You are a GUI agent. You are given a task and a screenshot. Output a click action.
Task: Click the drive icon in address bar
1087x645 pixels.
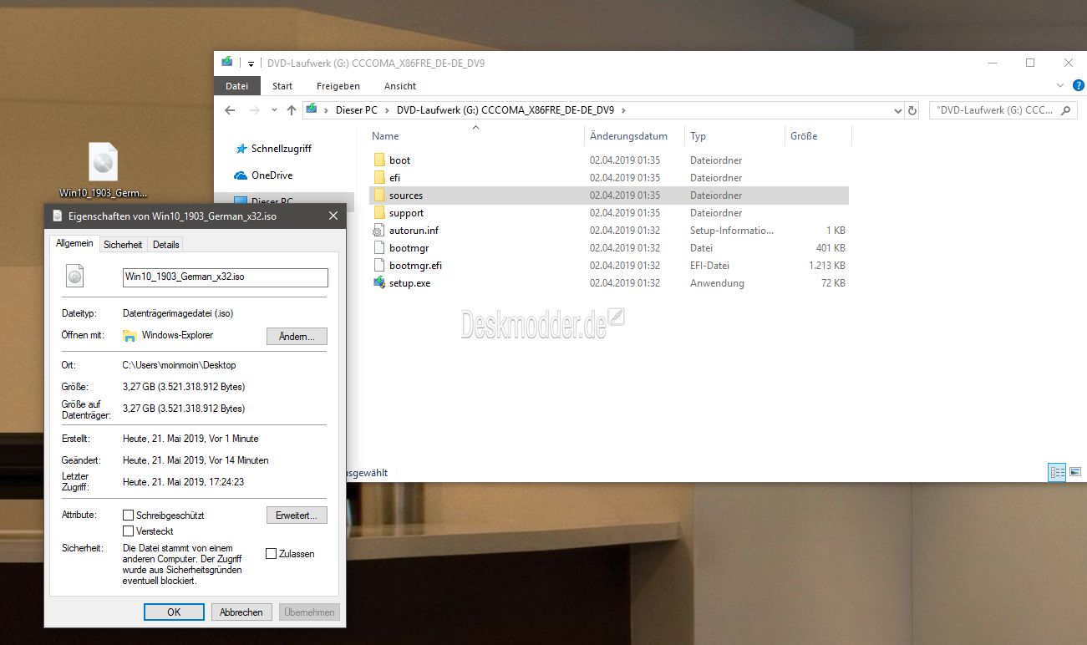(x=312, y=109)
